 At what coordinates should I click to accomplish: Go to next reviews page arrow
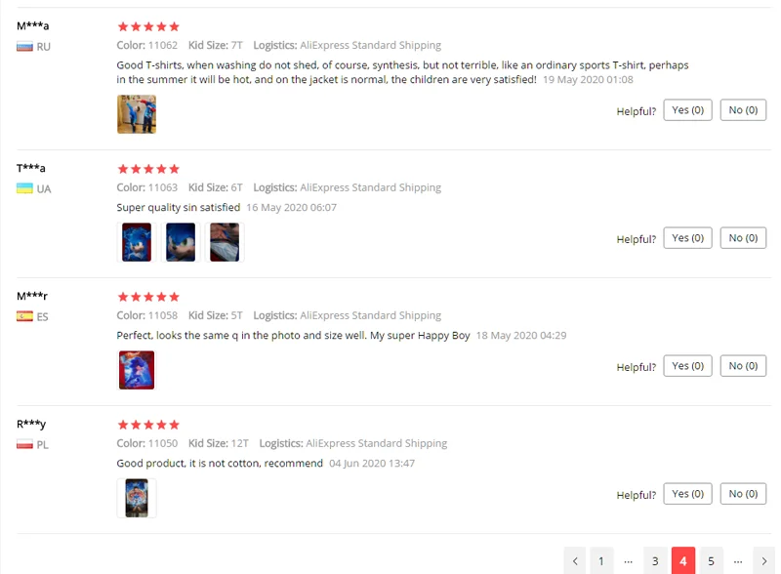pyautogui.click(x=764, y=561)
